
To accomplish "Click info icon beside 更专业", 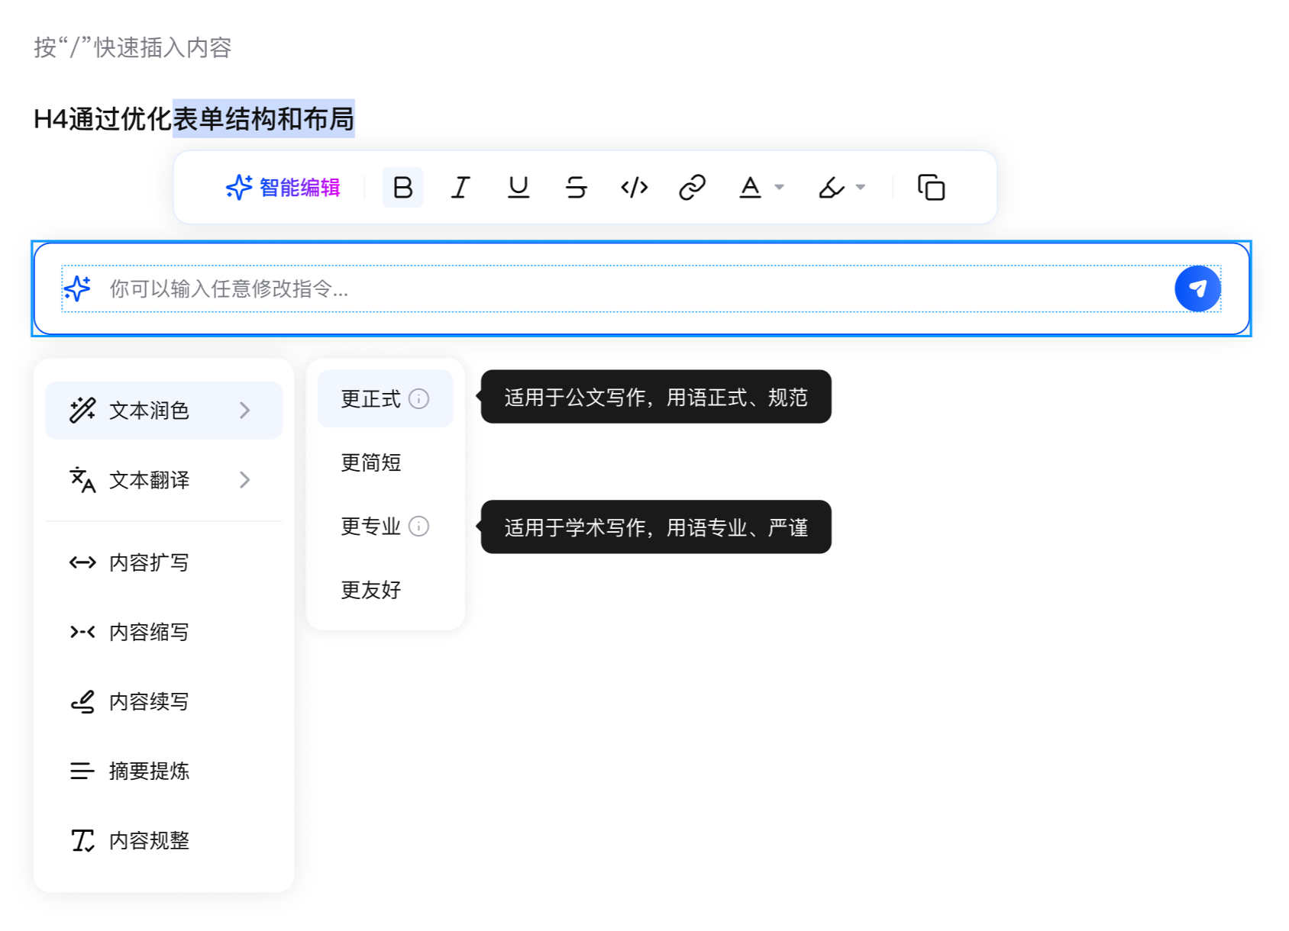I will coord(419,527).
